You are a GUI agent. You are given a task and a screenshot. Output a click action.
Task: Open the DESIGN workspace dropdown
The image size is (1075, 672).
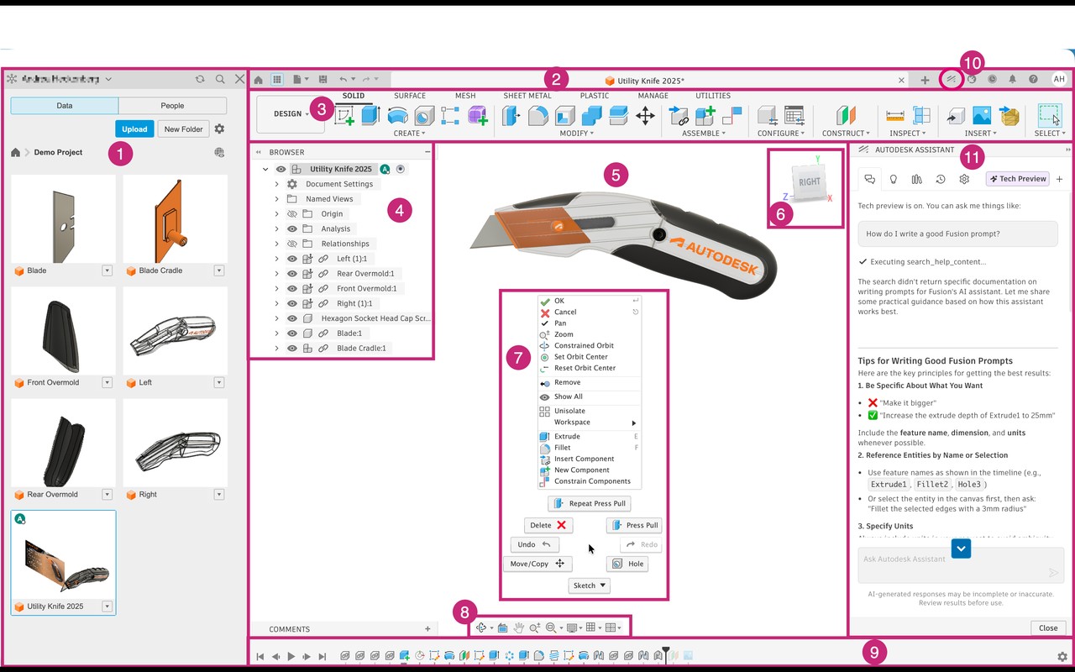click(x=291, y=114)
